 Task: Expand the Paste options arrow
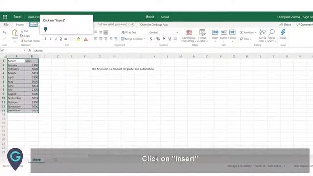(15, 41)
